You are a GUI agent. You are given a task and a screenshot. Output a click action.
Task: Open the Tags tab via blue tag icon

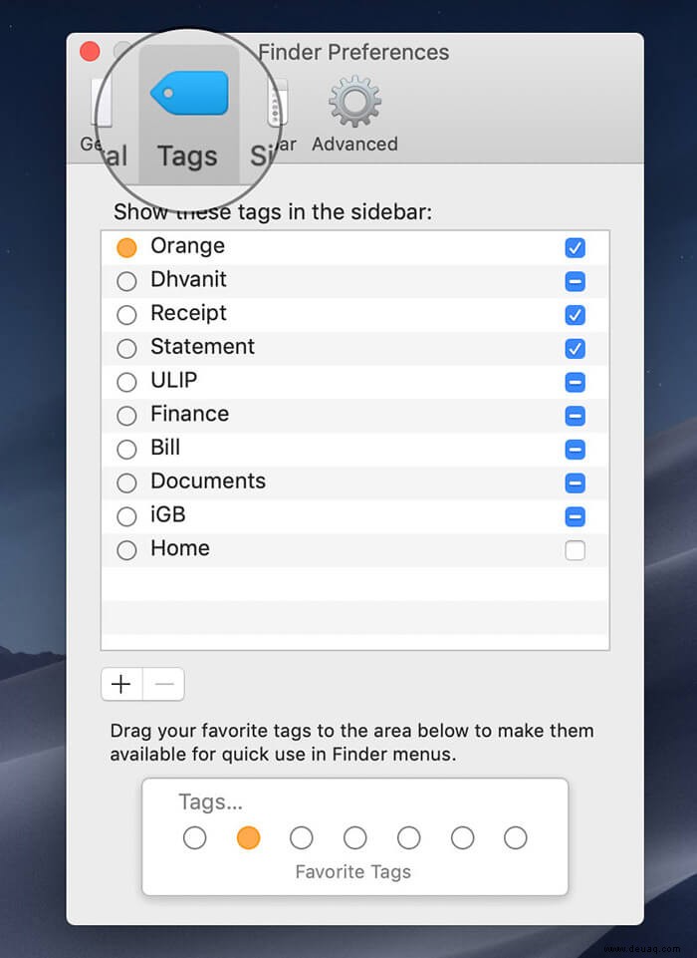point(189,94)
